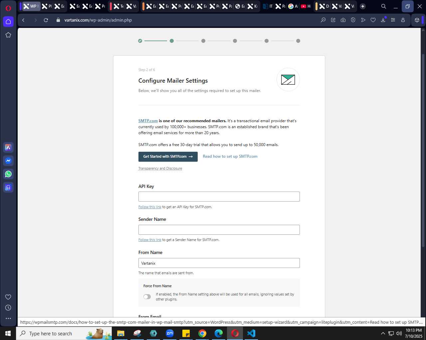Click the From Name field containing Vartanix
Image resolution: width=426 pixels, height=340 pixels.
pyautogui.click(x=219, y=263)
